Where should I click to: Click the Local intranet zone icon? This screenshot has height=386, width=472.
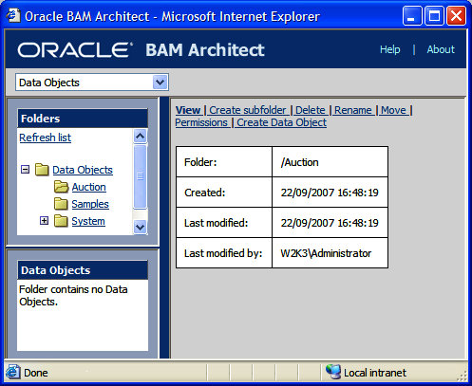[333, 372]
